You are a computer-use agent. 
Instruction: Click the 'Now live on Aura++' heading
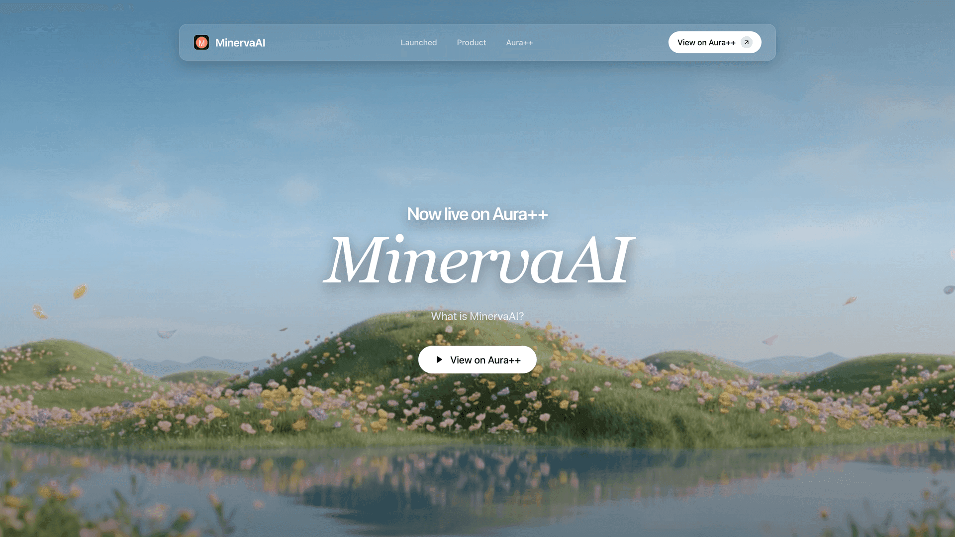tap(477, 214)
